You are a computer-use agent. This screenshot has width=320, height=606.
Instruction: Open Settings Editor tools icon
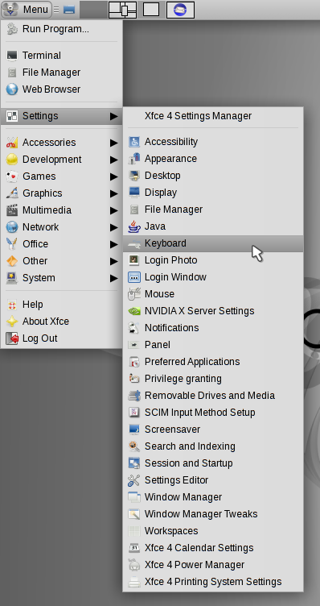tap(134, 480)
